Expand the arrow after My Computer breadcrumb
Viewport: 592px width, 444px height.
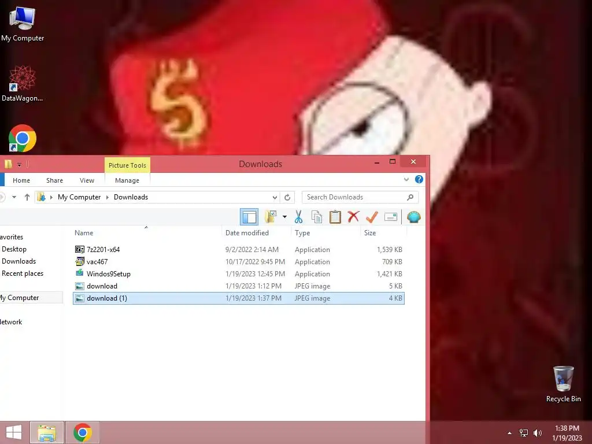[107, 197]
